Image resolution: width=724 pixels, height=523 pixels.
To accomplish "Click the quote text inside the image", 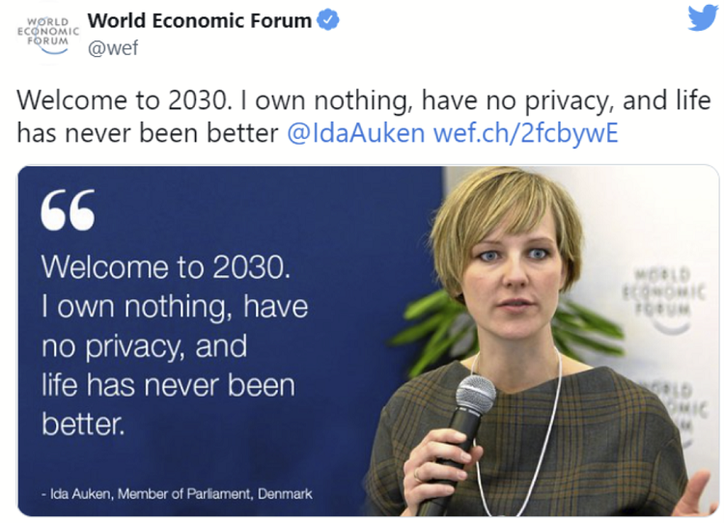I will [x=174, y=345].
